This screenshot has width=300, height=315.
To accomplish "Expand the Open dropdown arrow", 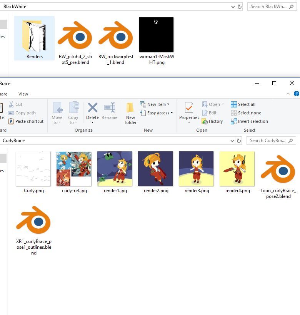I will (223, 104).
